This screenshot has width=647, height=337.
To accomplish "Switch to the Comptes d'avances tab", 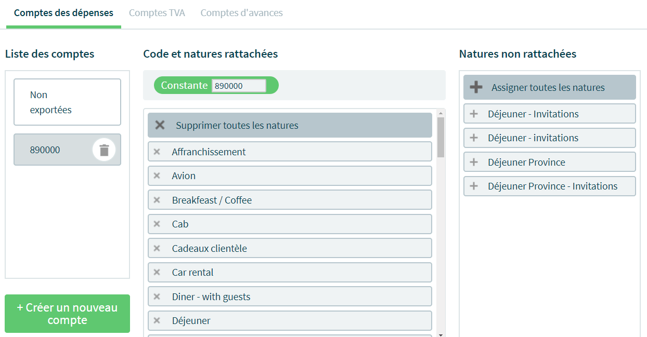I will pyautogui.click(x=242, y=13).
